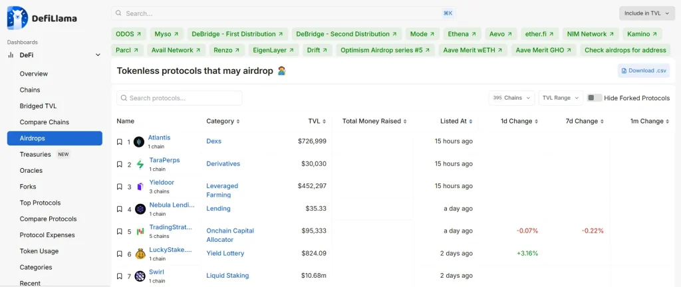Screen dimensions: 681x287
Task: Click Check airdrops for address
Action: pos(625,50)
